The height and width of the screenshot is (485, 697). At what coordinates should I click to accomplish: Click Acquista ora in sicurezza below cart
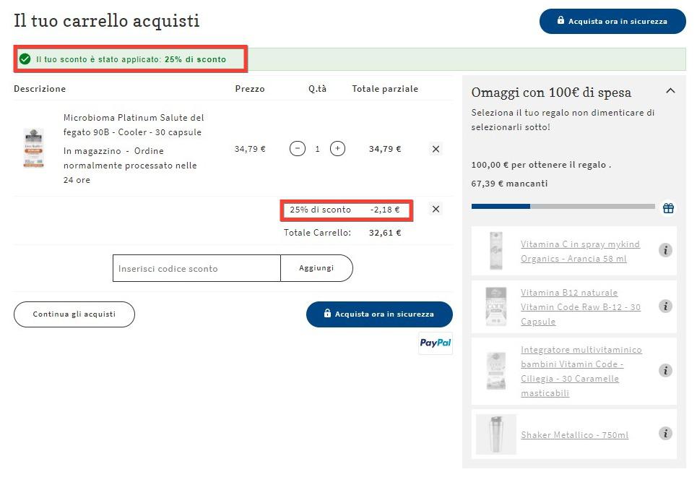pos(379,314)
